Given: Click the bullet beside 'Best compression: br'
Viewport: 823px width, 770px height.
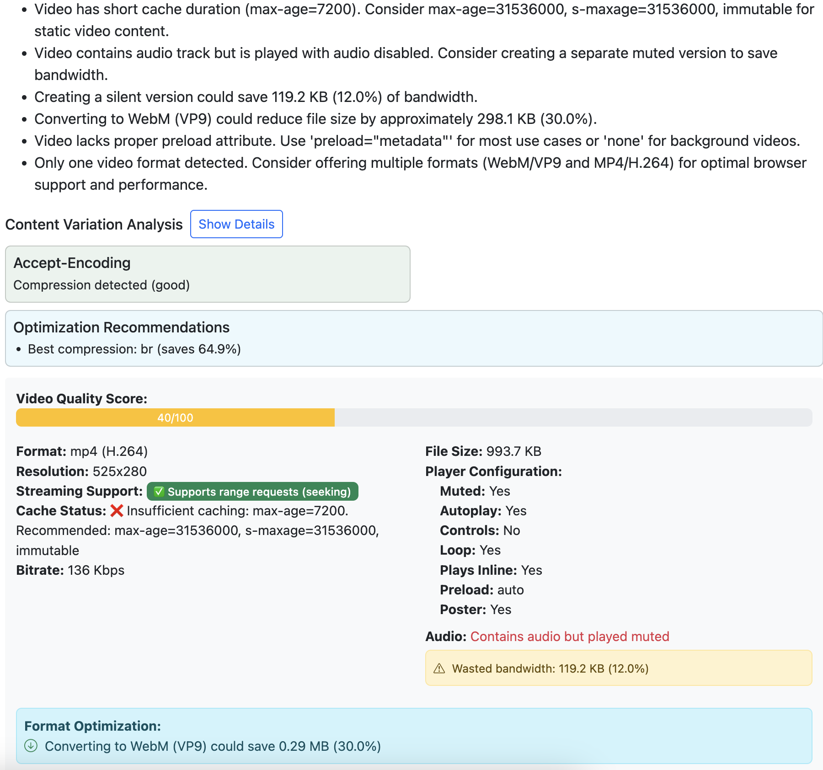Looking at the screenshot, I should point(19,348).
